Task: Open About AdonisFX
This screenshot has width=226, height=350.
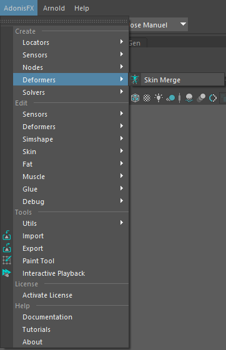Action: point(71,342)
